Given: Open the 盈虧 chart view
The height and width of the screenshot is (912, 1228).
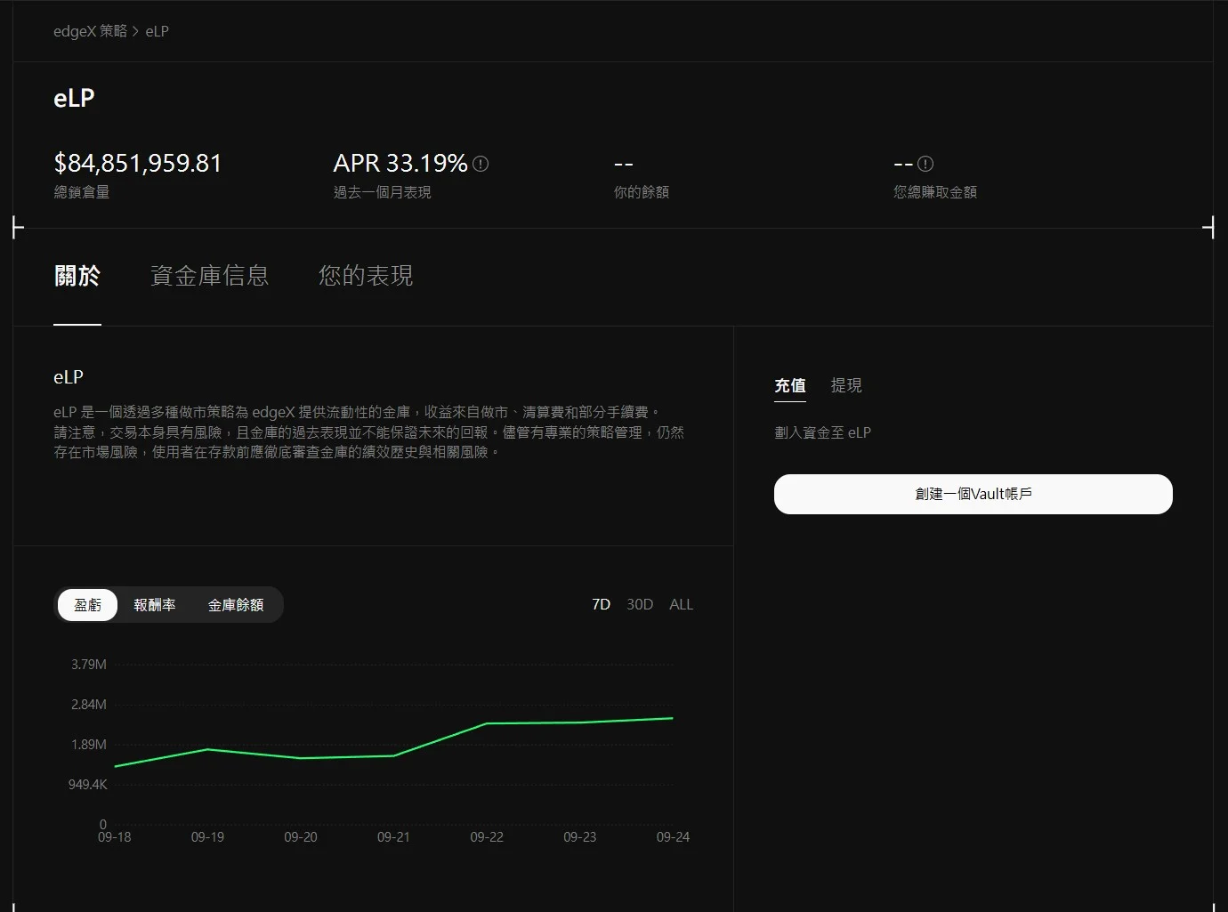Looking at the screenshot, I should point(86,604).
